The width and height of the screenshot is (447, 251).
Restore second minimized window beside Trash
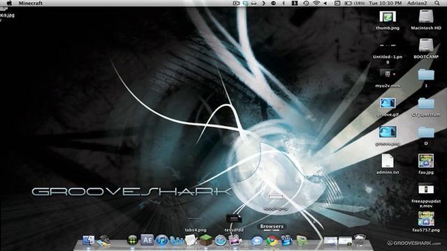345,241
